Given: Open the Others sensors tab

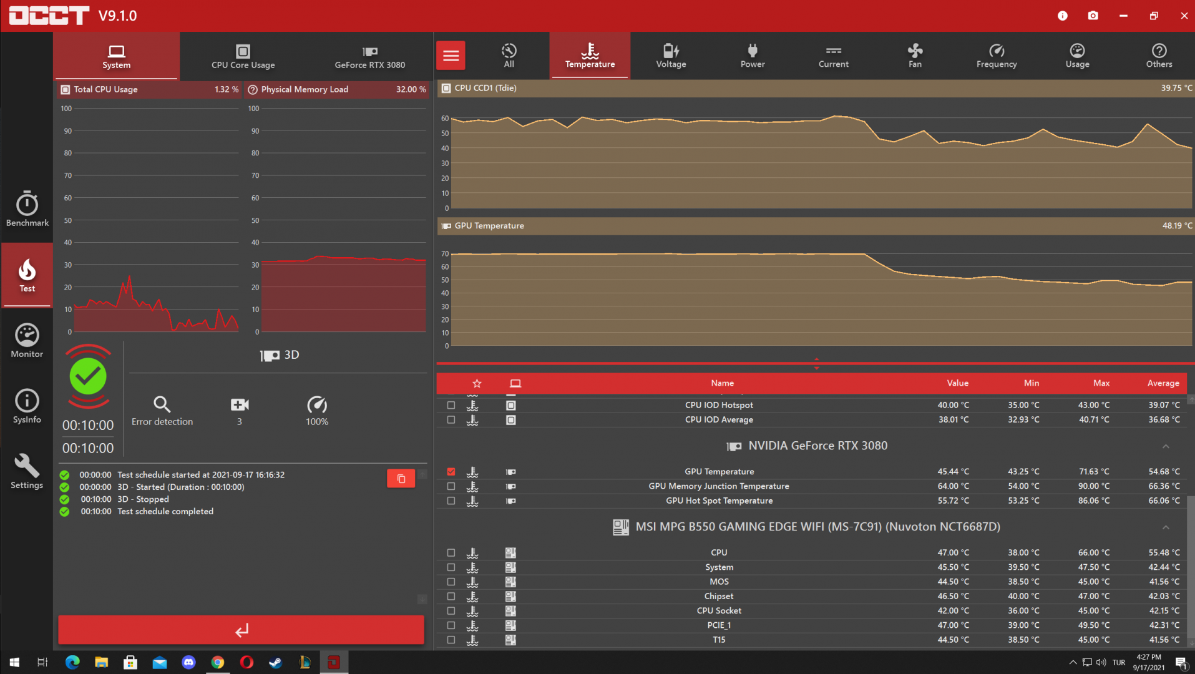Looking at the screenshot, I should (1159, 56).
